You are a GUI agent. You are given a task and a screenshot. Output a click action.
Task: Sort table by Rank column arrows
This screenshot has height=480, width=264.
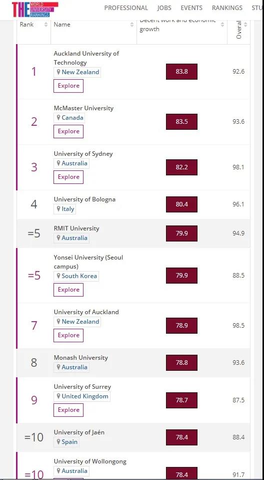(x=46, y=25)
